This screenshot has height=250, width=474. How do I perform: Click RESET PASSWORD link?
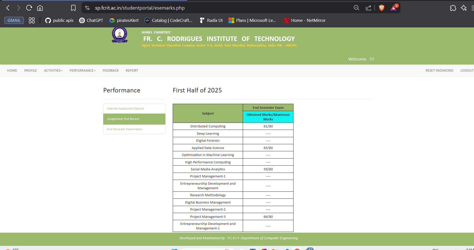439,71
